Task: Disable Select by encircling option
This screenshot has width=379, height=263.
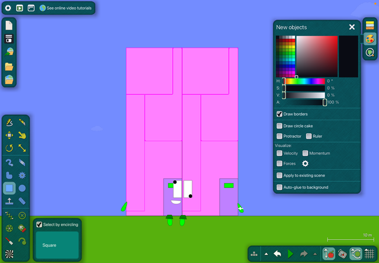Action: pos(39,224)
